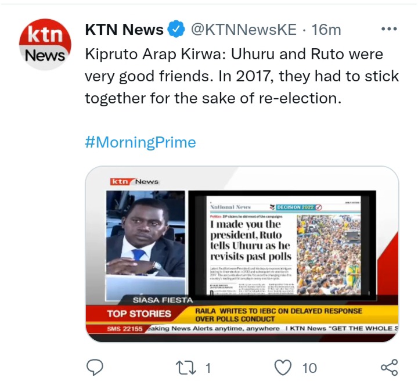Click the retweet count of 1

tap(208, 368)
